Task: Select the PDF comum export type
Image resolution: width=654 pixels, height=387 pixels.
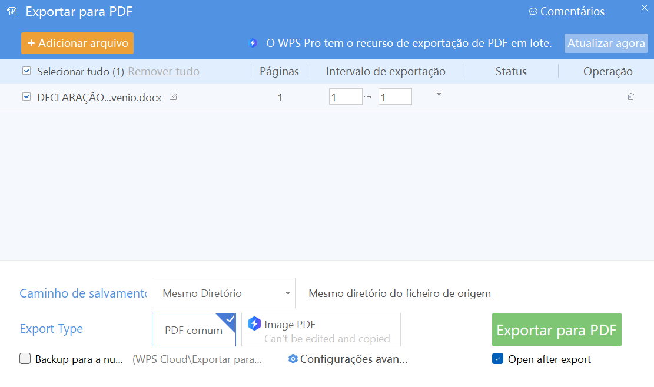Action: [194, 329]
